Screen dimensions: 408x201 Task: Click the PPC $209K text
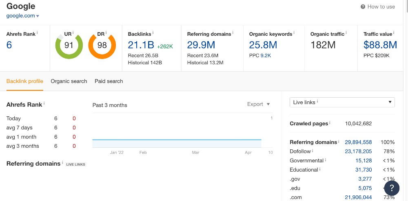(377, 55)
